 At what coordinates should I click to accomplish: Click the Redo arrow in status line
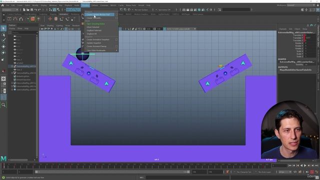pos(39,9)
